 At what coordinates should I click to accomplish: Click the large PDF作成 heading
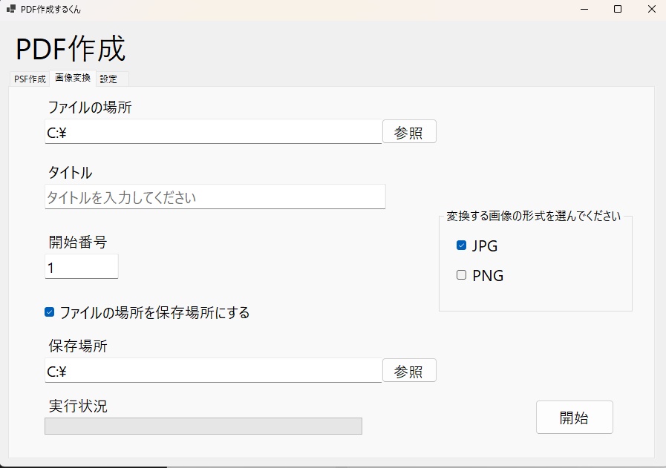tap(71, 49)
